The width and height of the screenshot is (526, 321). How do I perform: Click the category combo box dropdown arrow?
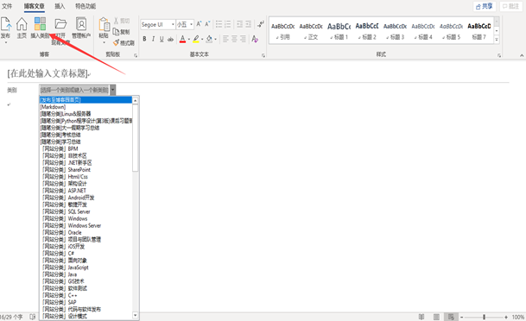tap(112, 90)
